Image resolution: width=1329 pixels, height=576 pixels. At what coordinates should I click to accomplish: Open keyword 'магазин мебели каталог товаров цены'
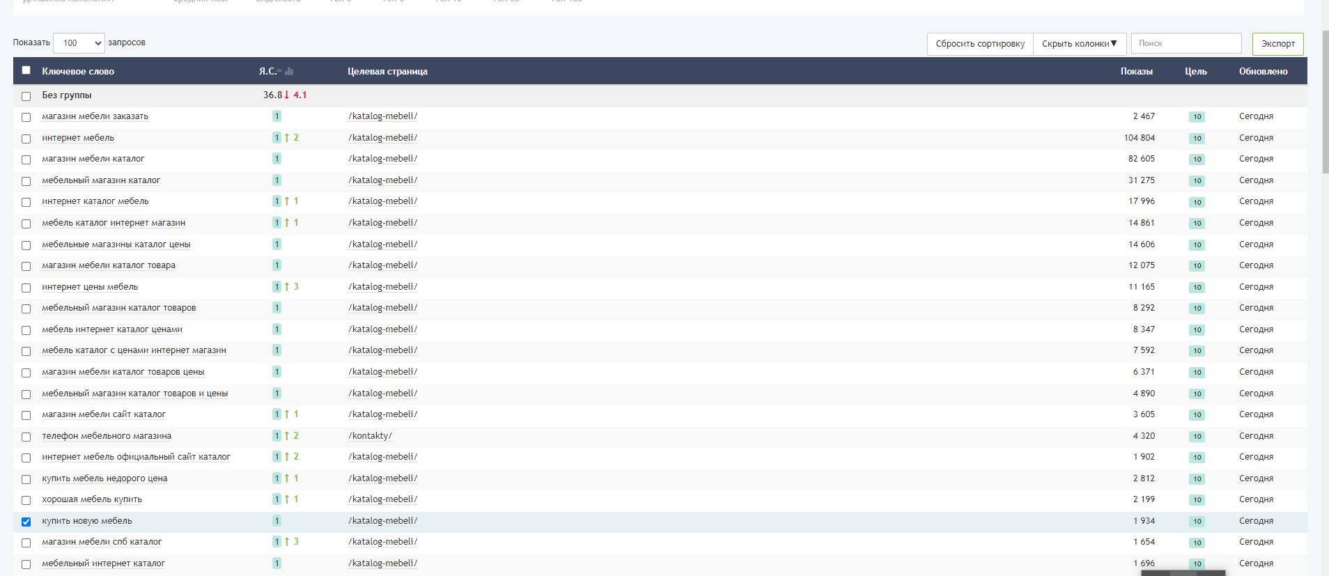[123, 372]
